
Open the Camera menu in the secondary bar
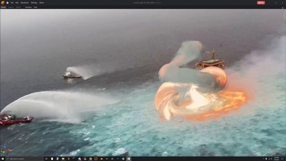coord(28,7)
